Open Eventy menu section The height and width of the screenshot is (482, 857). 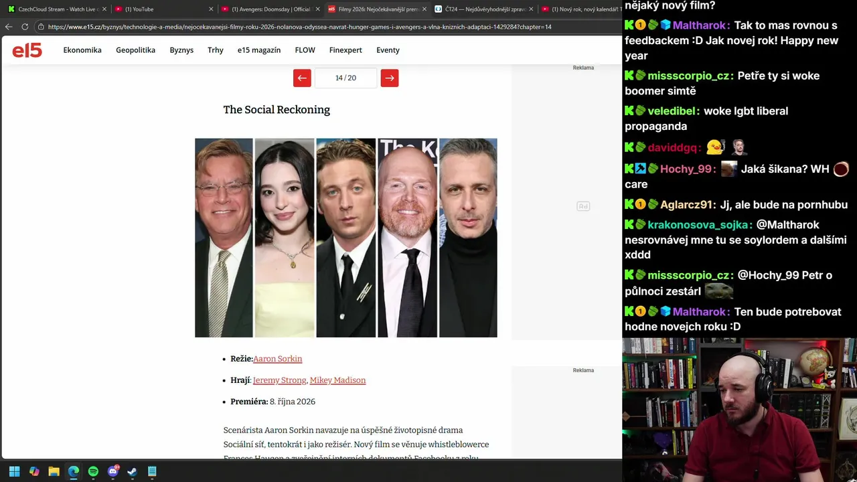pos(388,50)
